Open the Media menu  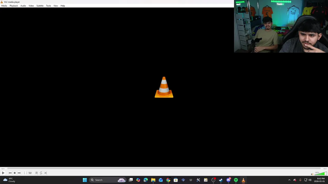(x=4, y=6)
